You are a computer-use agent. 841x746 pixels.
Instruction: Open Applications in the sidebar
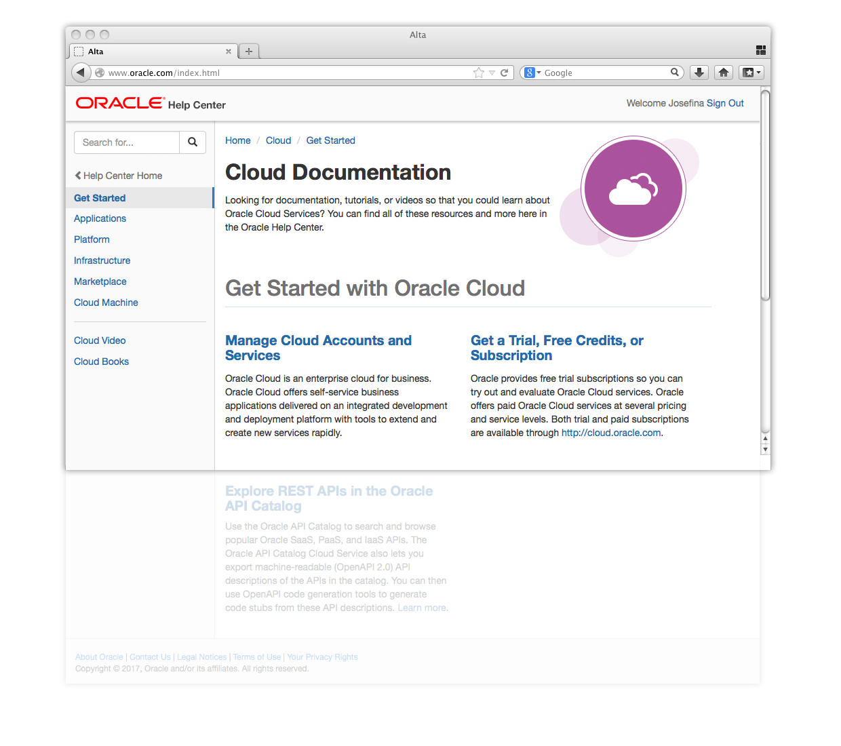click(x=100, y=218)
